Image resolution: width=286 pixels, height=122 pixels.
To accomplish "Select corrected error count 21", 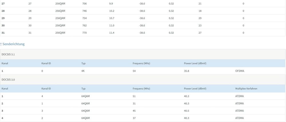I will pos(200,4).
